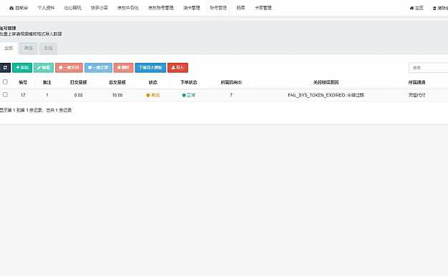Click the shop ID value 7

tap(231, 95)
